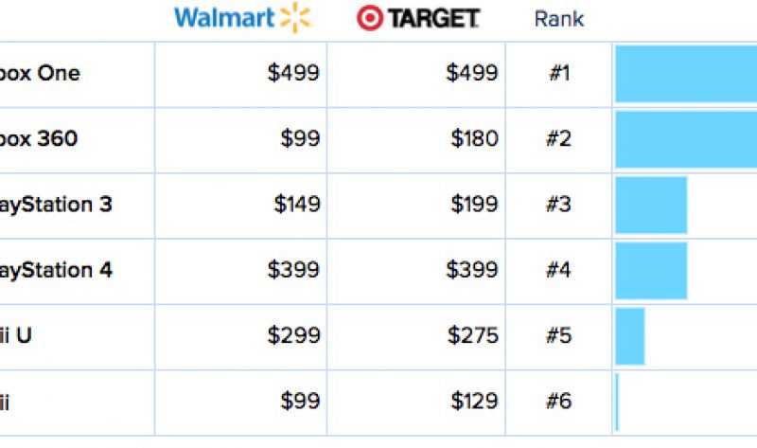
Task: Click the short blue bar for Wii U
Action: 630,336
